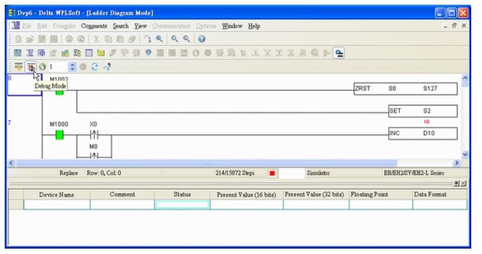Click the 214/15872 Steps status text

point(235,173)
